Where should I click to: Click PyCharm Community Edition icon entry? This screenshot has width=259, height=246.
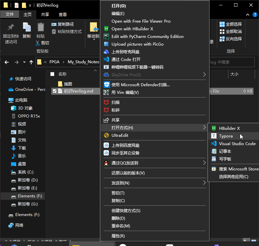[106, 36]
